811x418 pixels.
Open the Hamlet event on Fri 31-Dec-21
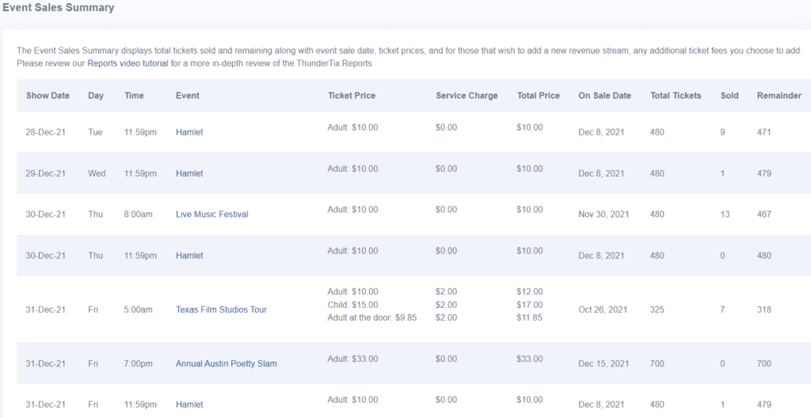189,405
